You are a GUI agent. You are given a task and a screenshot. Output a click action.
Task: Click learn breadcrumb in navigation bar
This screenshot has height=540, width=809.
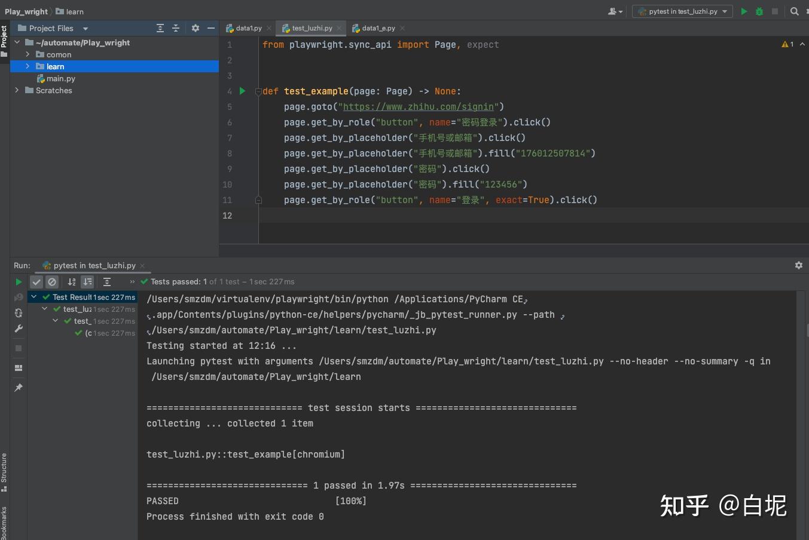pyautogui.click(x=70, y=11)
